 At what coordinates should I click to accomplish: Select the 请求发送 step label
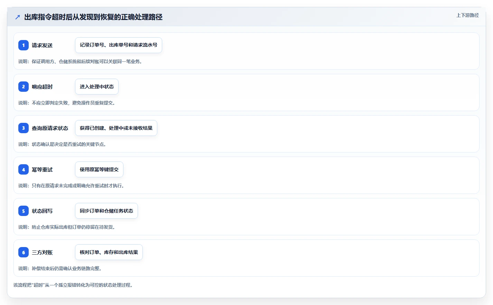(x=42, y=45)
